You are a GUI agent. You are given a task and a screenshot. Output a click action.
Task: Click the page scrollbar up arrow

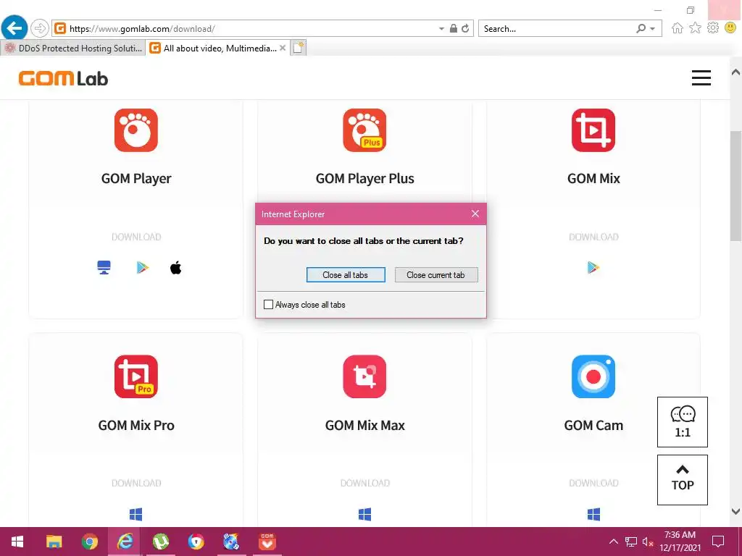pyautogui.click(x=736, y=72)
